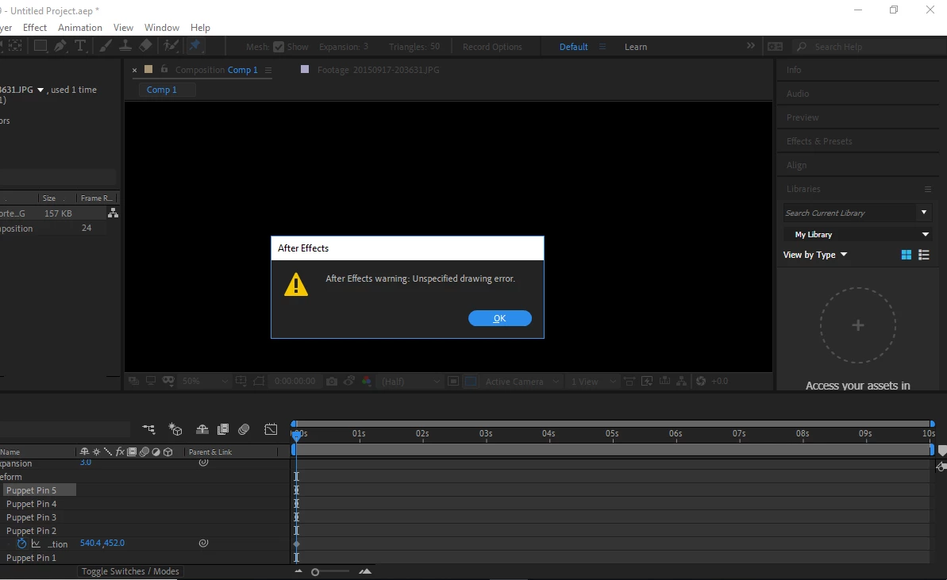The image size is (947, 580).
Task: Click the Position keyframe diamond in timeline
Action: coord(297,544)
